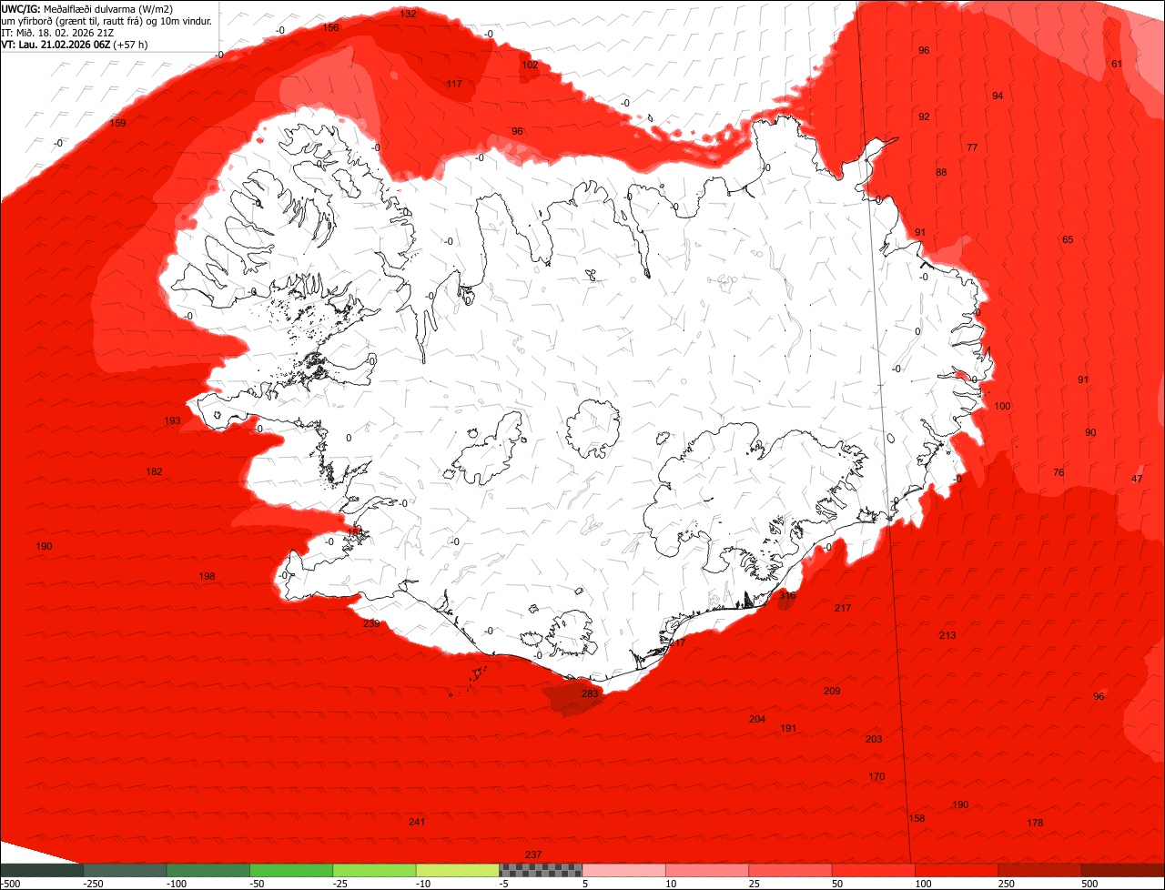Click the flux value 102
Image resolution: width=1165 pixels, height=890 pixels.
(x=530, y=65)
